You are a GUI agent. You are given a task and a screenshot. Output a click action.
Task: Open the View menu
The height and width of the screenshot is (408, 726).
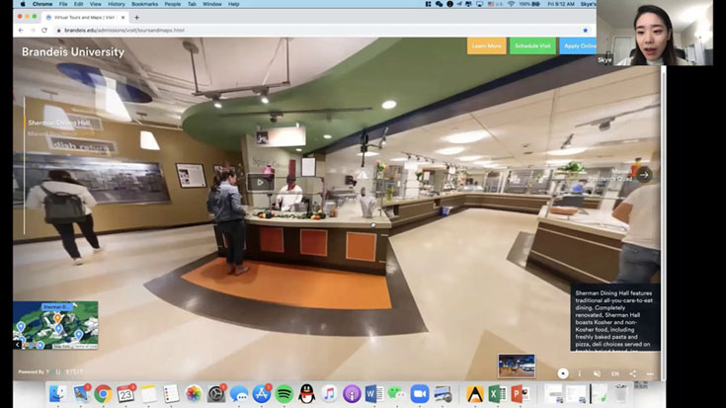(96, 4)
